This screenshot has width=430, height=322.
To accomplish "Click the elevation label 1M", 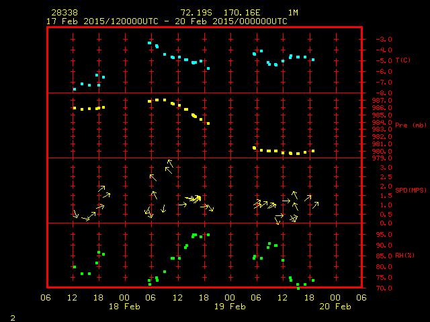I will (293, 13).
